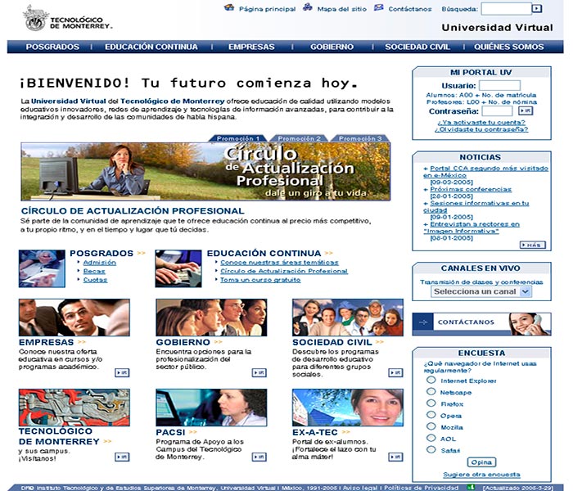The width and height of the screenshot is (573, 491).
Task: Open QUIÉNES SOMOS in the navigation bar
Action: [x=508, y=47]
